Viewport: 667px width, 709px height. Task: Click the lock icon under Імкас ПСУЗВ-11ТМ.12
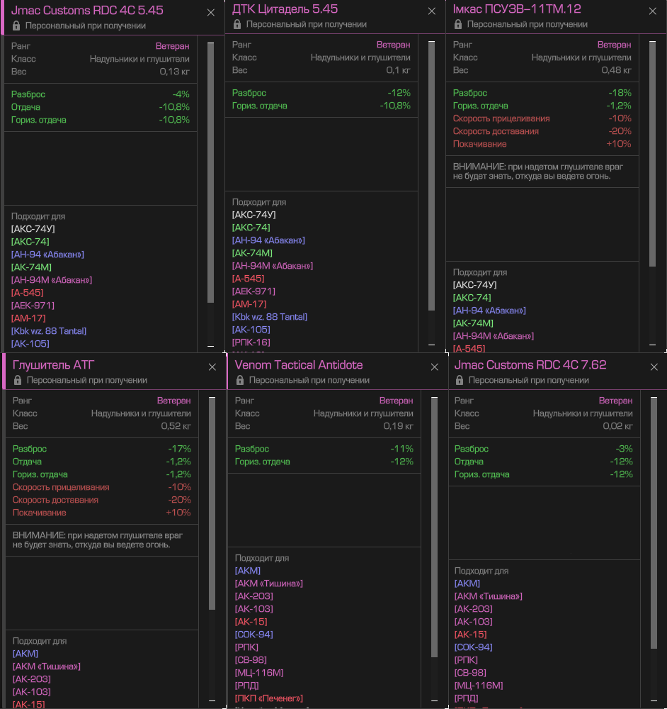pyautogui.click(x=458, y=24)
